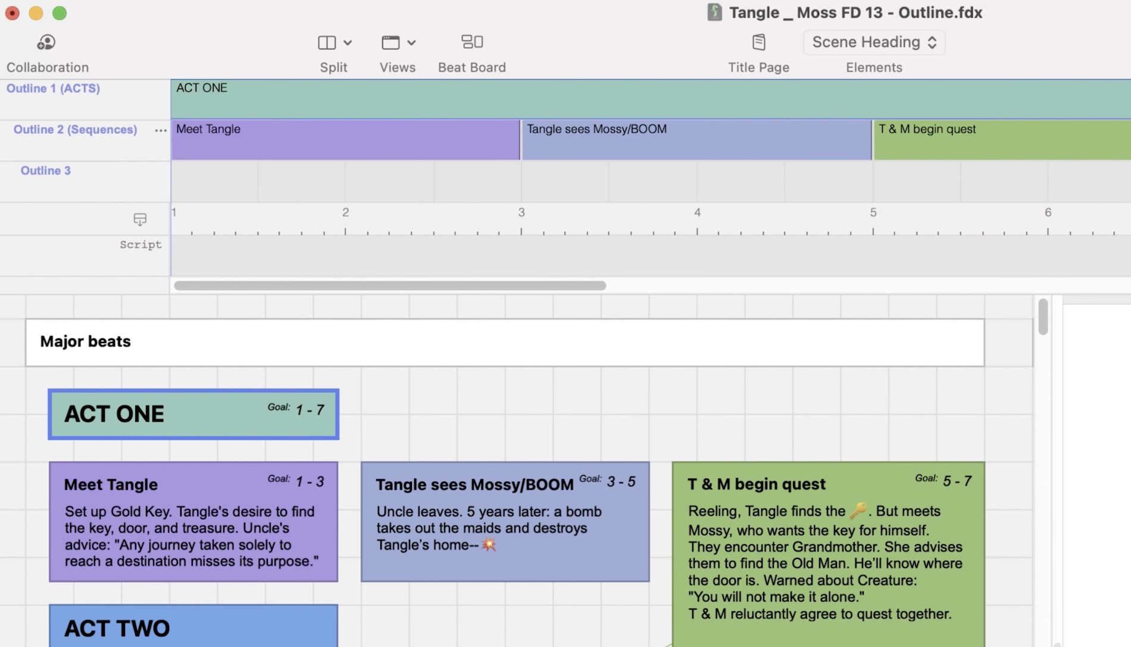Image resolution: width=1131 pixels, height=647 pixels.
Task: Open the Collaboration icon
Action: click(x=46, y=42)
